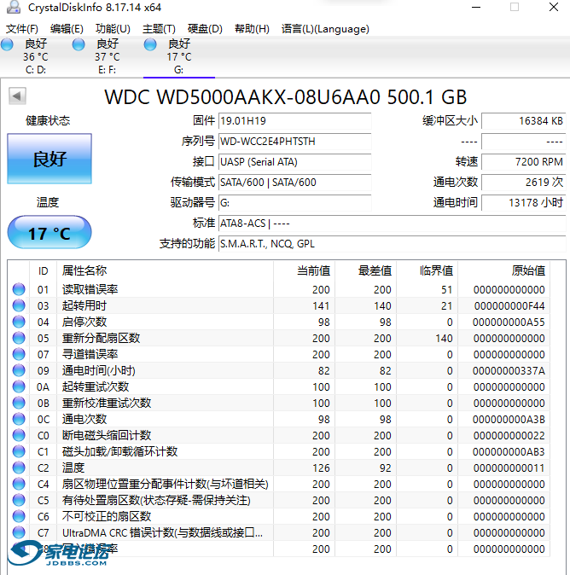Click the 传输模式 field SATA/600 | SATA/600
The height and width of the screenshot is (575, 570).
coord(295,183)
